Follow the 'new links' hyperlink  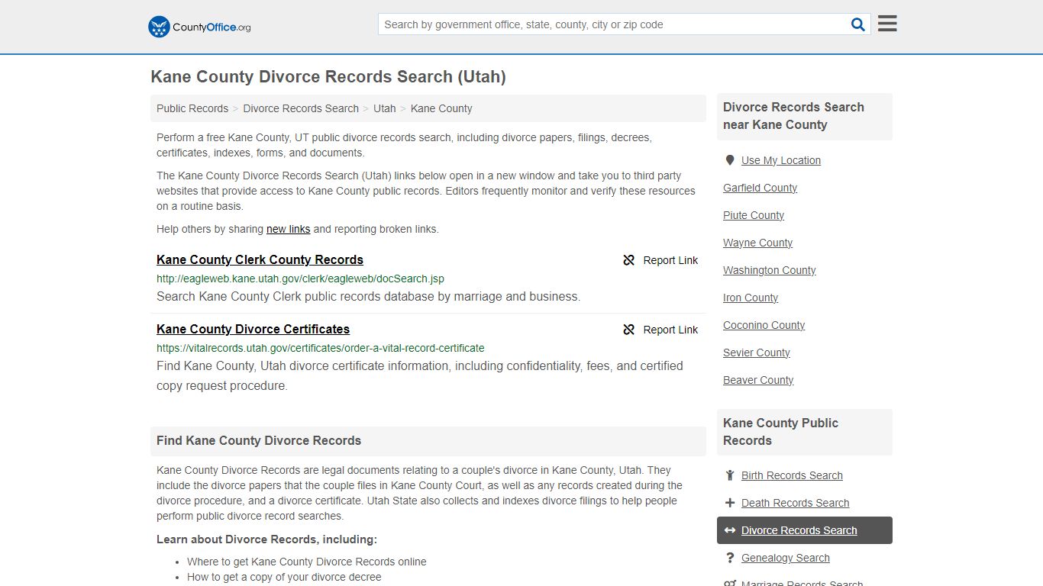click(289, 229)
